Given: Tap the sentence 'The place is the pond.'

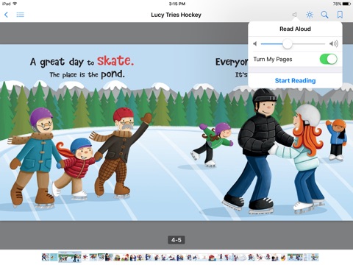Looking at the screenshot, I should [87, 74].
